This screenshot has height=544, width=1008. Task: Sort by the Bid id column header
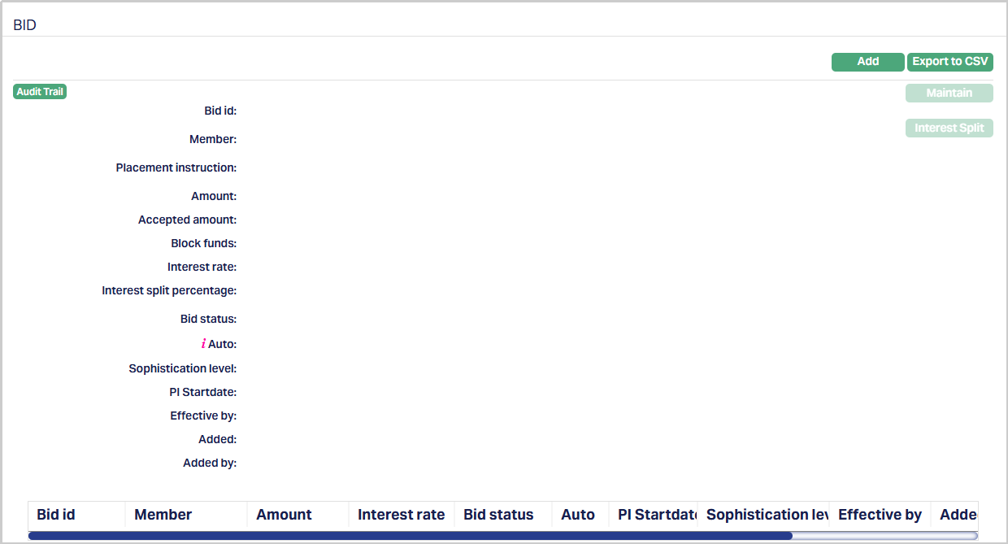56,515
